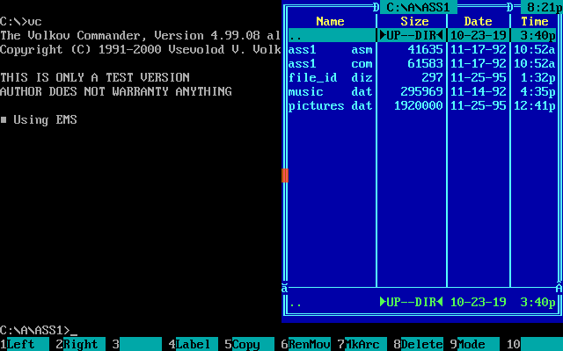
Task: Click the 4 Label function key
Action: [x=194, y=344]
